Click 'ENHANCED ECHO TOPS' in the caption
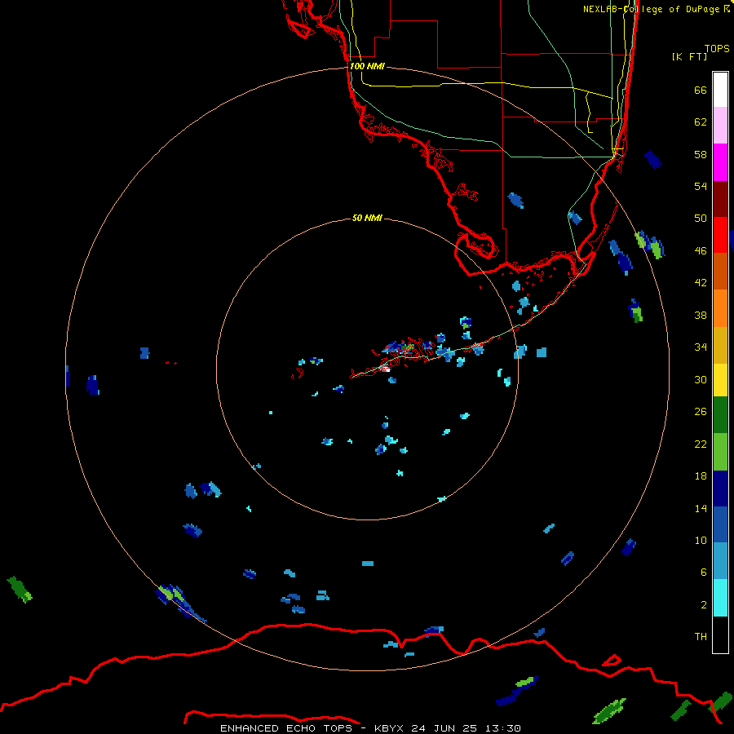 286,728
